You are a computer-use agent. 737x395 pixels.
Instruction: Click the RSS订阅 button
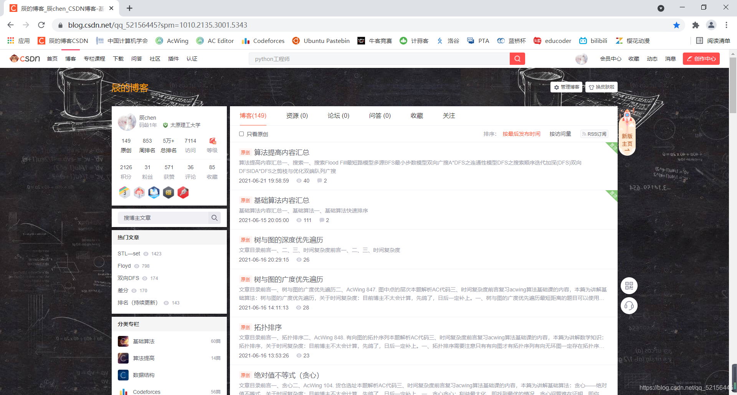pos(594,134)
